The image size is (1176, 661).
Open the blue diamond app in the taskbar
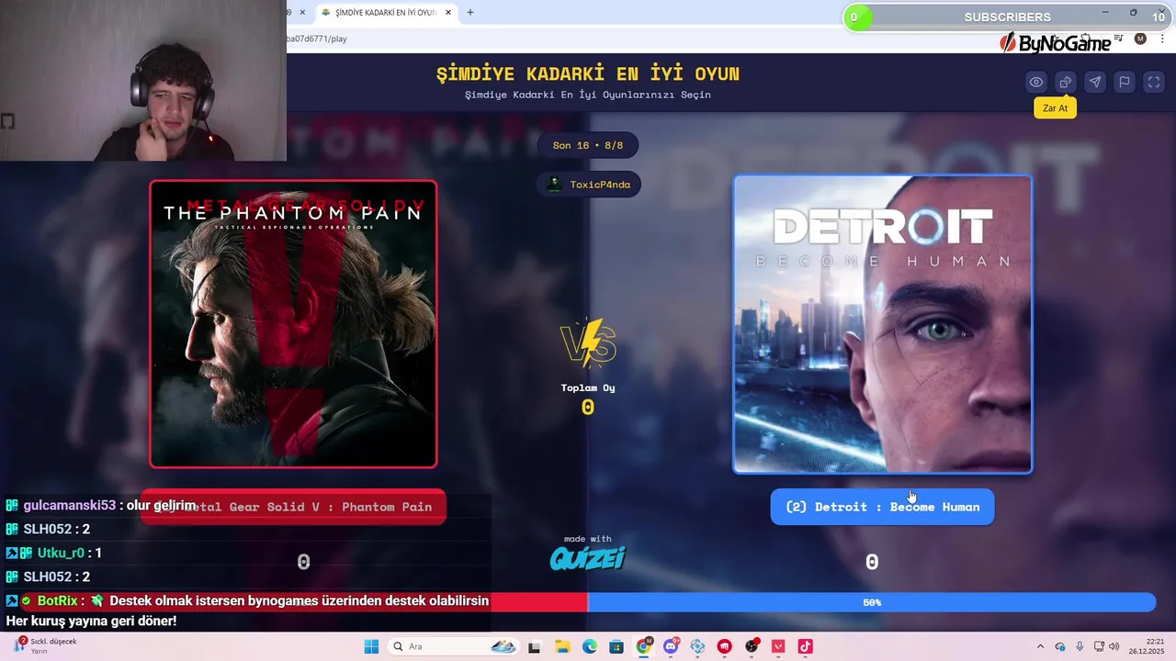tap(697, 646)
